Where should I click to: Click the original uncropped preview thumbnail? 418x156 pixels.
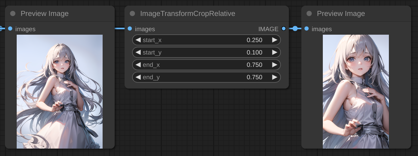coord(60,91)
